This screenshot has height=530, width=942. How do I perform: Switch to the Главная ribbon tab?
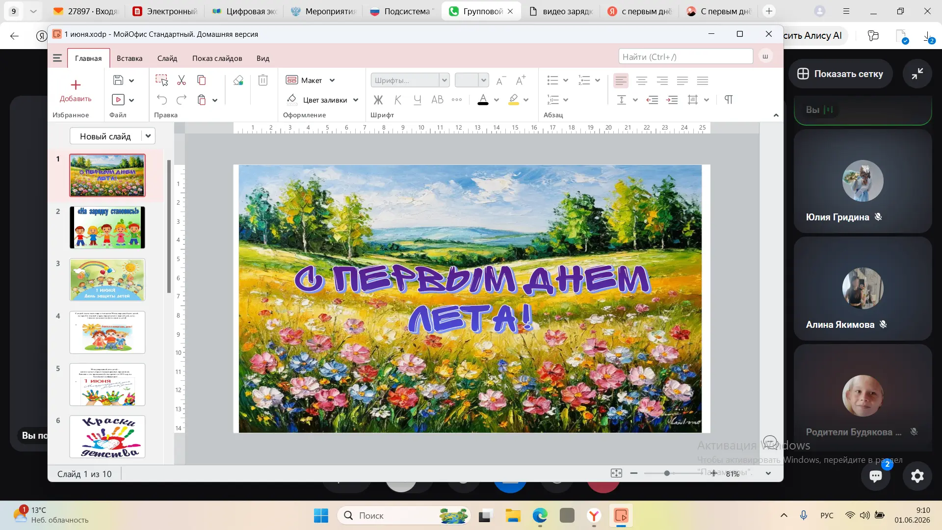pos(88,58)
